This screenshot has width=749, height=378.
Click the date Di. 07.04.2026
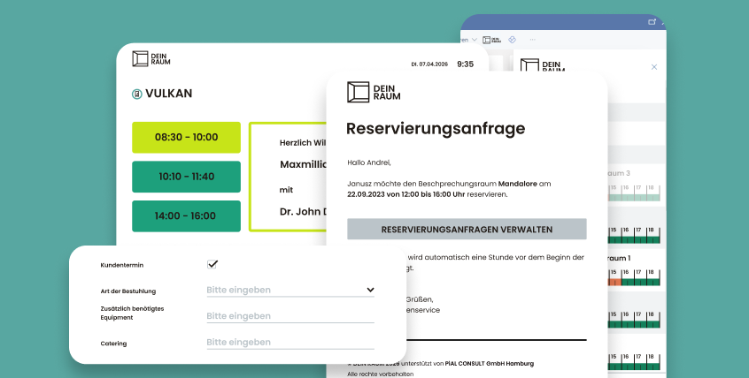429,64
